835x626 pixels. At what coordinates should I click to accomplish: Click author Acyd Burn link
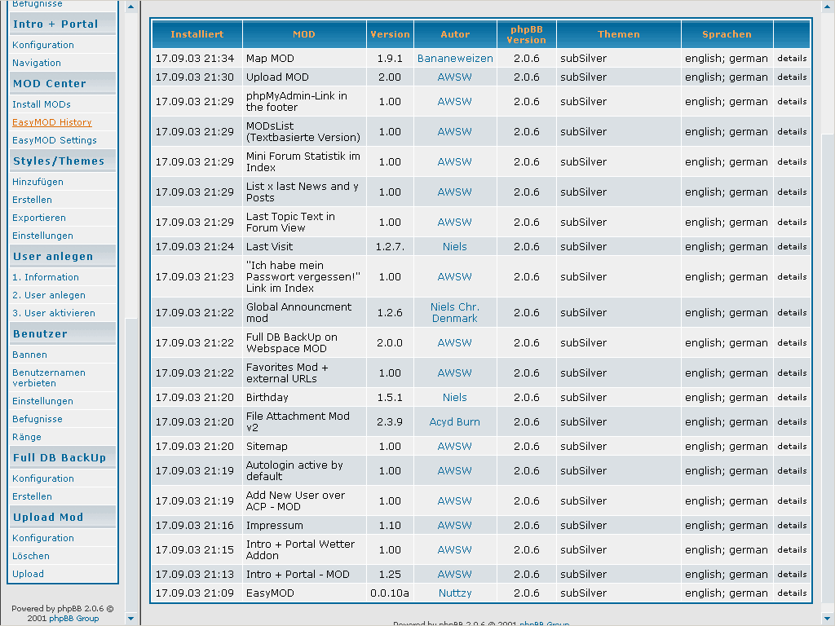pyautogui.click(x=454, y=422)
